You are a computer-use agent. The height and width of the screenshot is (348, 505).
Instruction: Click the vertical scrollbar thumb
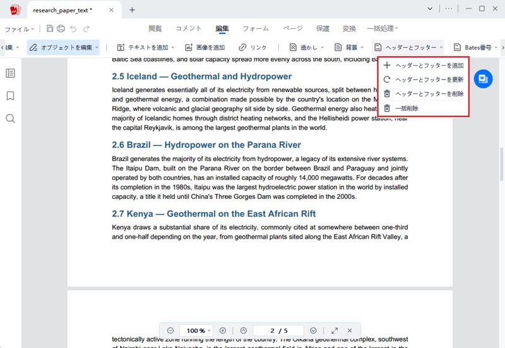click(x=501, y=164)
